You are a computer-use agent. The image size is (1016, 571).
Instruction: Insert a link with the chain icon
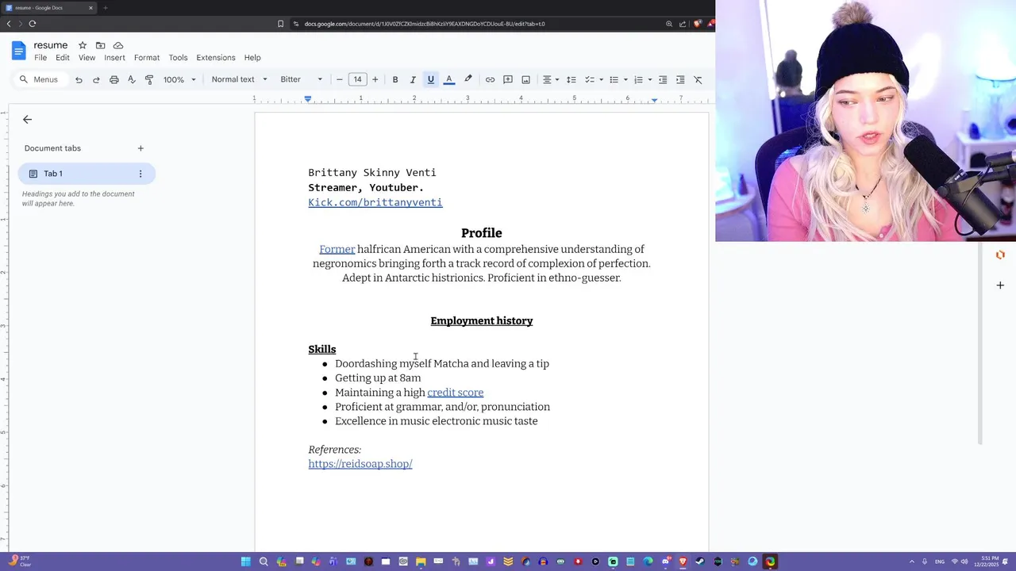click(x=490, y=79)
